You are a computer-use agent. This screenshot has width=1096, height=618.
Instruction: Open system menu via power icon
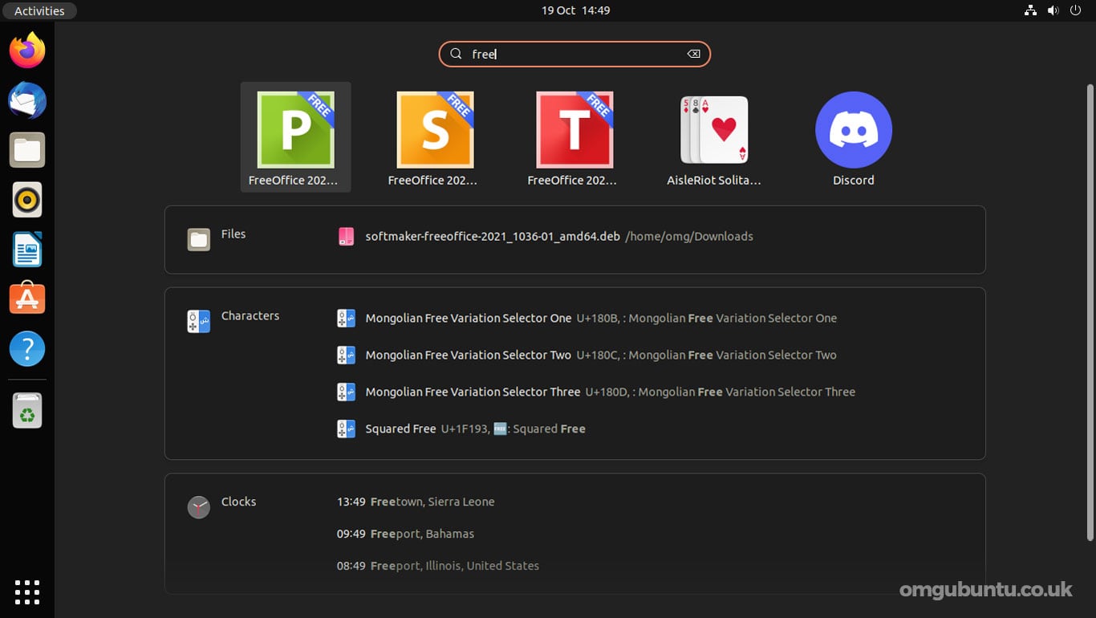(1075, 10)
